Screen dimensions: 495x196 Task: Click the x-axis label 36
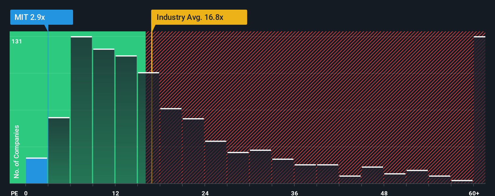(x=295, y=193)
